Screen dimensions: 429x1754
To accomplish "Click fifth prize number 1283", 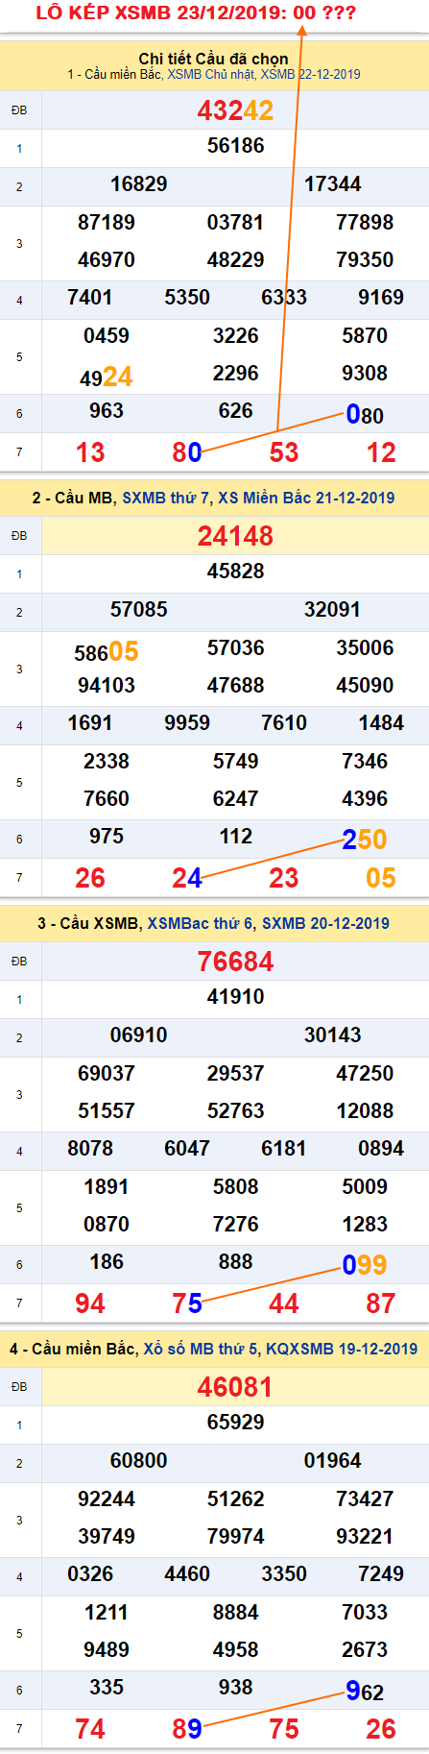I will click(365, 1225).
